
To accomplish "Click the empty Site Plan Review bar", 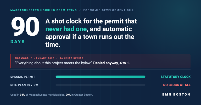I will 100,85.
